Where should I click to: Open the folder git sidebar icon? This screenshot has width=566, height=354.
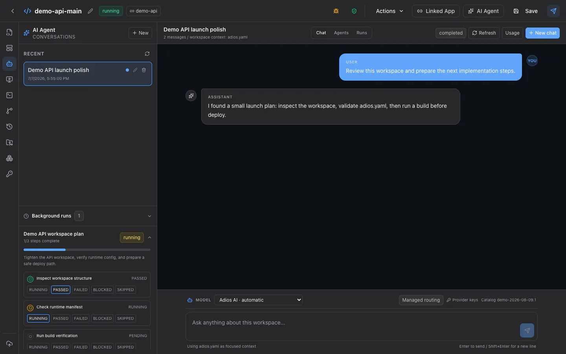[9, 142]
